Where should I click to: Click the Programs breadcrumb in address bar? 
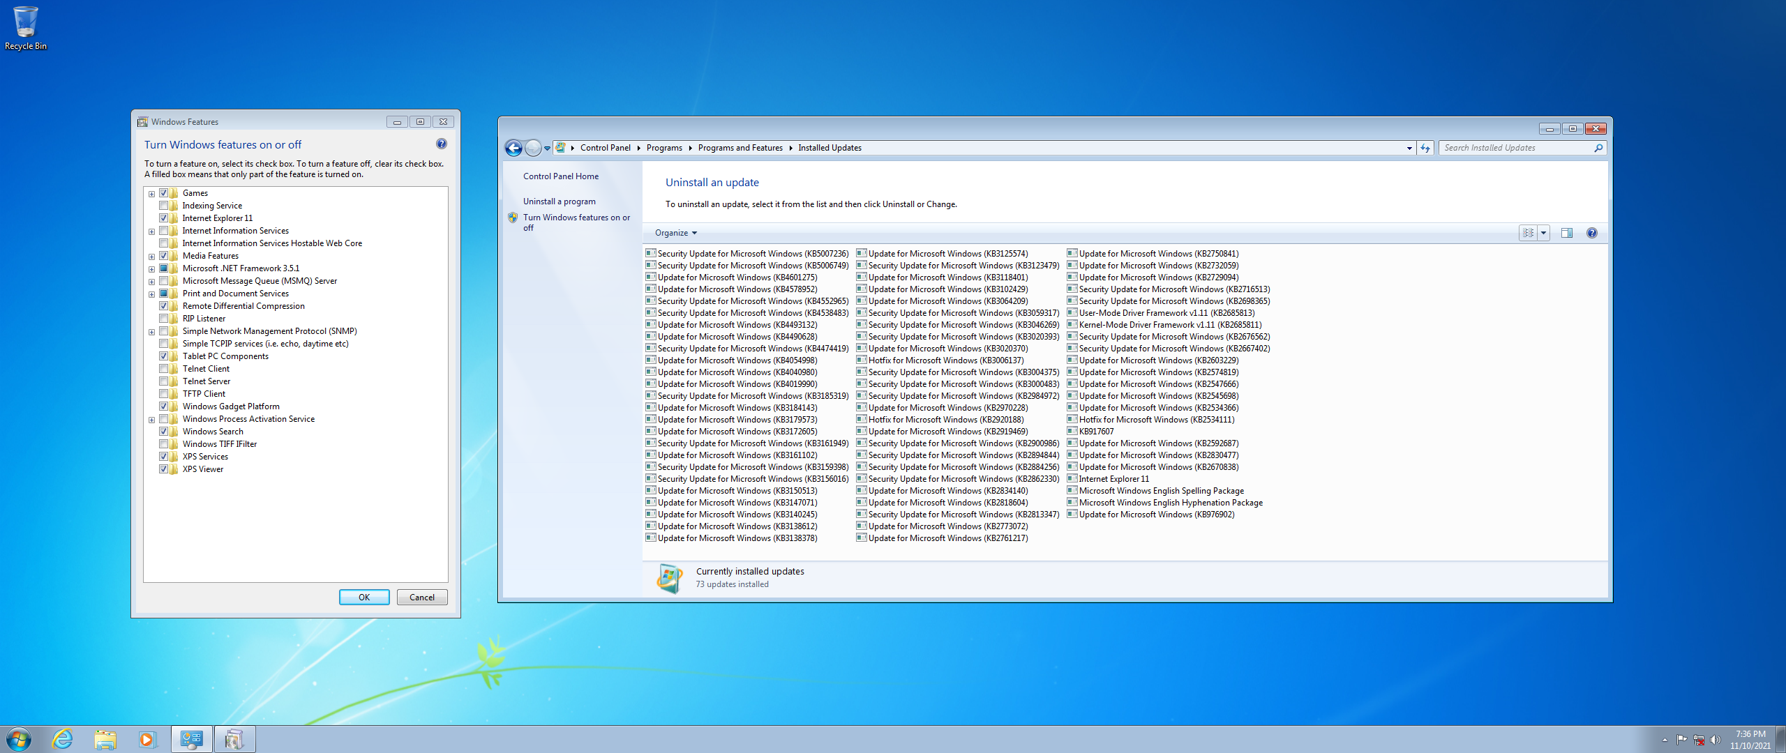pos(664,148)
